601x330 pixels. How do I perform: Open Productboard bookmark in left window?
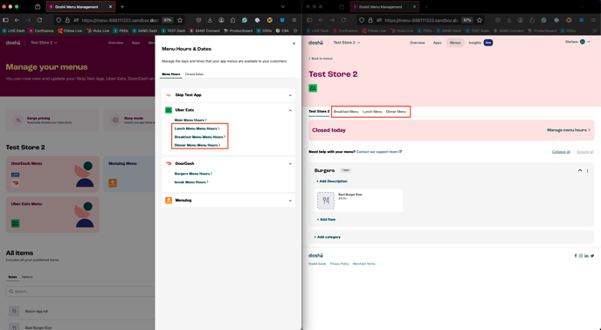[238, 31]
